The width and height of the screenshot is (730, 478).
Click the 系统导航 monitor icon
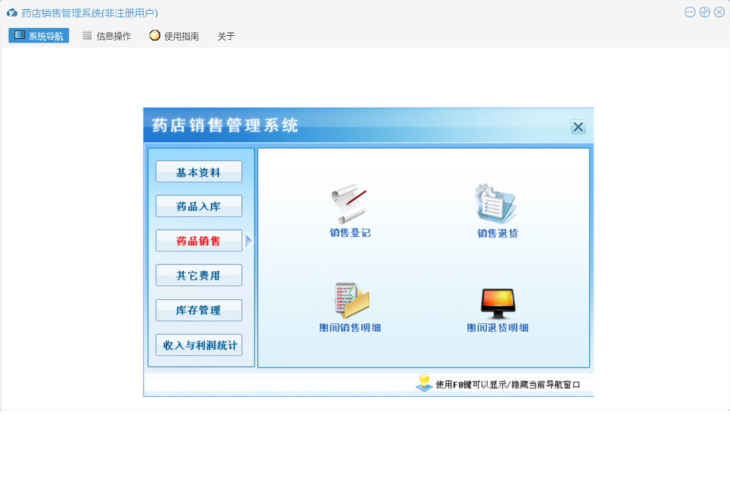19,35
